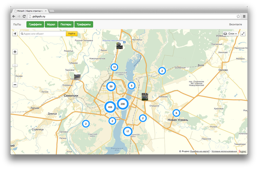Toggle the Трафареты filter
This screenshot has height=169, width=258.
[83, 24]
